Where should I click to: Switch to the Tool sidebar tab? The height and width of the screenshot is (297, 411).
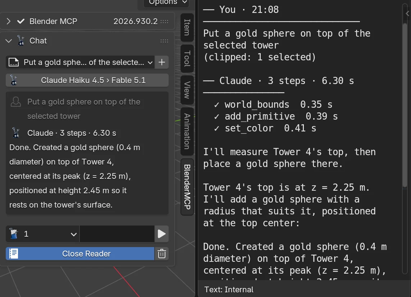pyautogui.click(x=187, y=59)
